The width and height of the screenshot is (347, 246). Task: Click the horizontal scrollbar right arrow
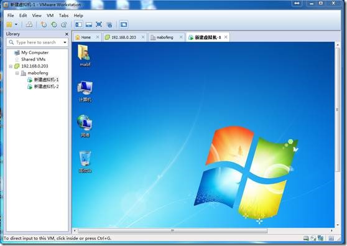click(x=331, y=230)
